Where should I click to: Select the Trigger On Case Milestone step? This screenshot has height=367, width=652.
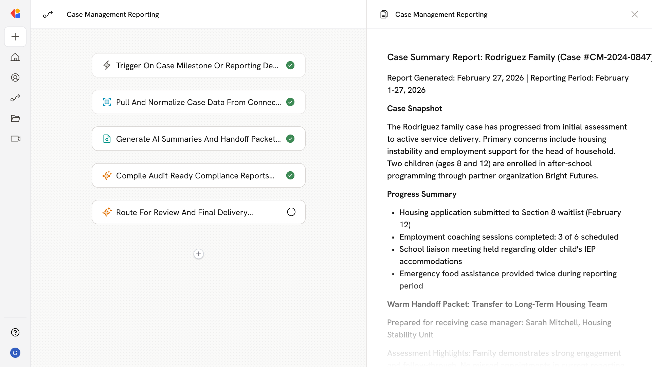click(x=197, y=66)
